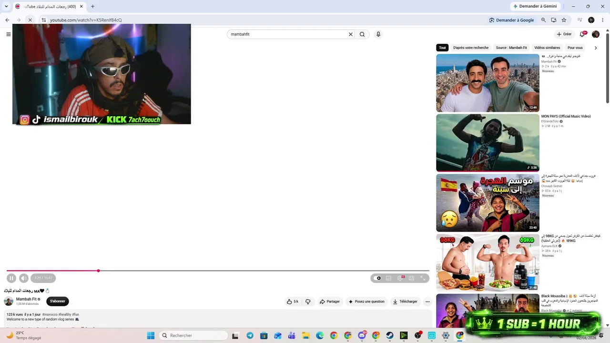Open the tab search dropdown
The height and width of the screenshot is (343, 610).
point(6,6)
